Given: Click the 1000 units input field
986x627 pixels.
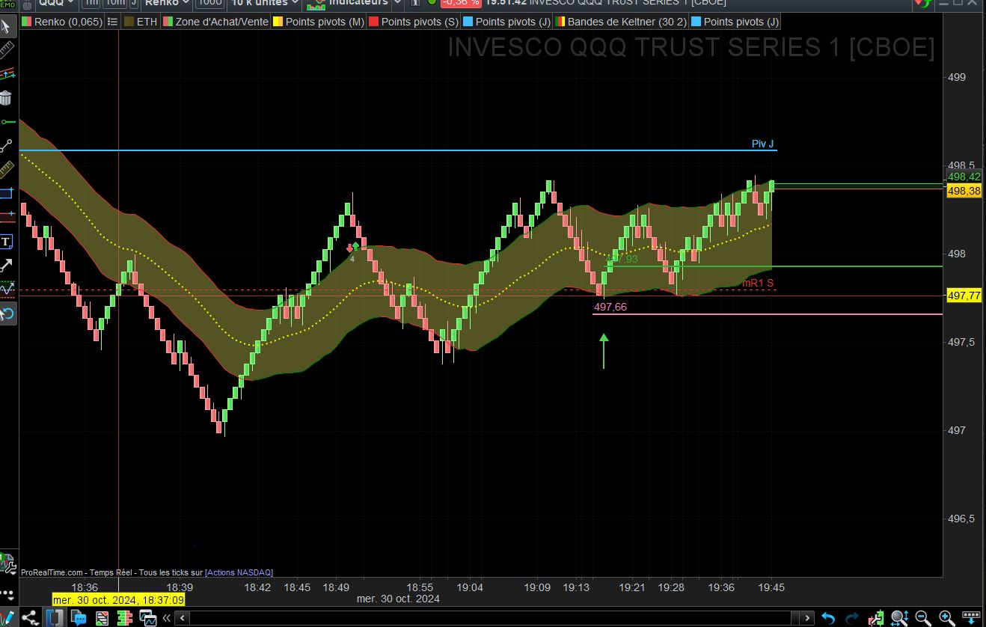Looking at the screenshot, I should pos(209,3).
